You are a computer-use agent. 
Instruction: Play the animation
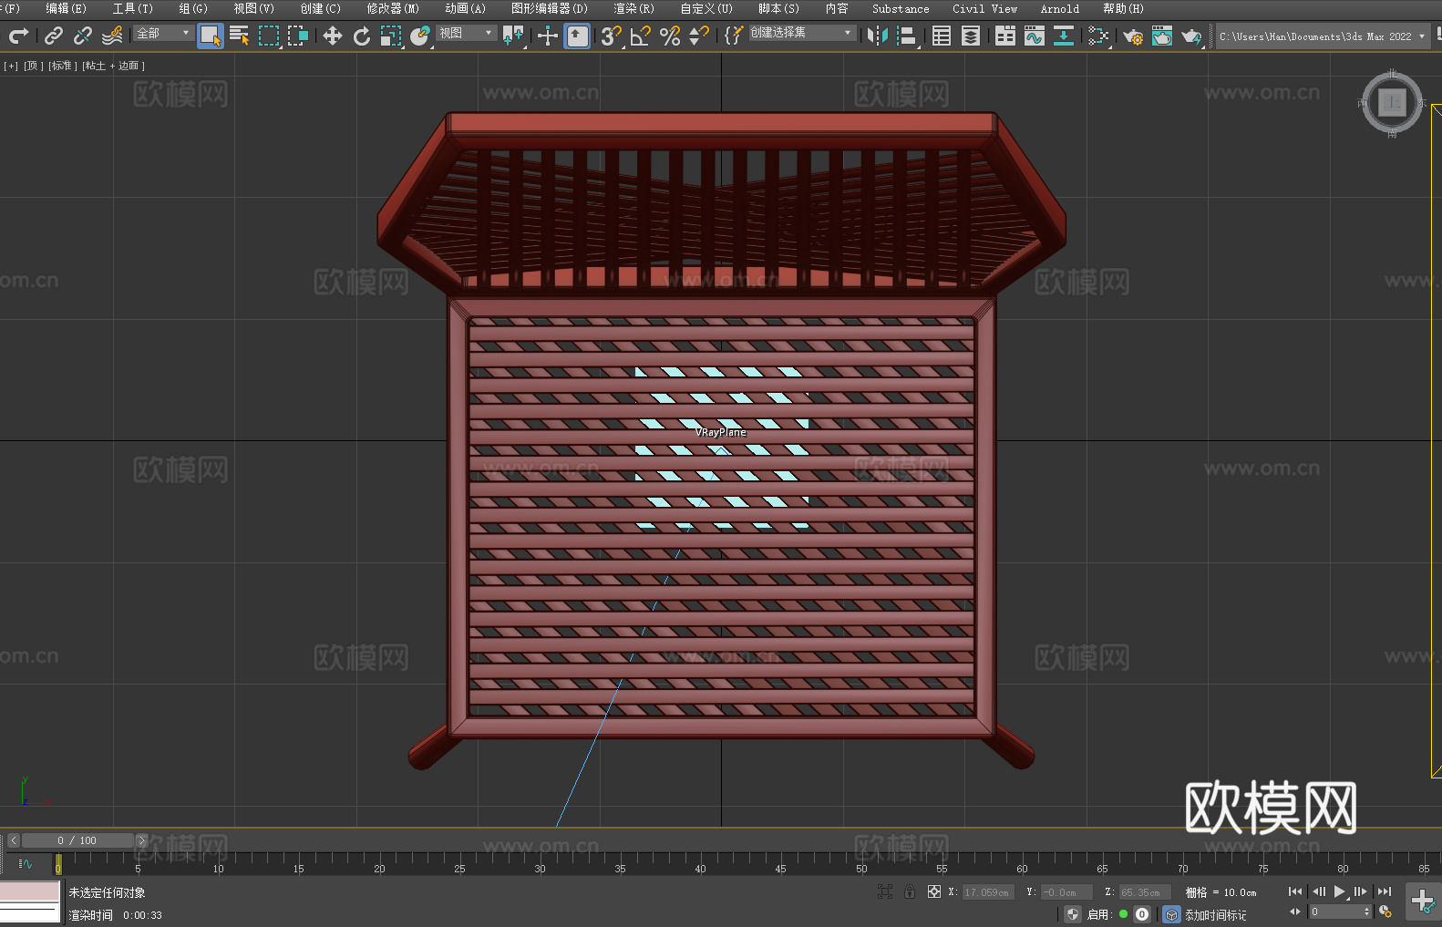(x=1340, y=891)
